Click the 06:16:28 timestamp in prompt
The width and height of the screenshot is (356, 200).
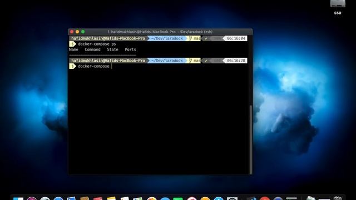coord(236,61)
